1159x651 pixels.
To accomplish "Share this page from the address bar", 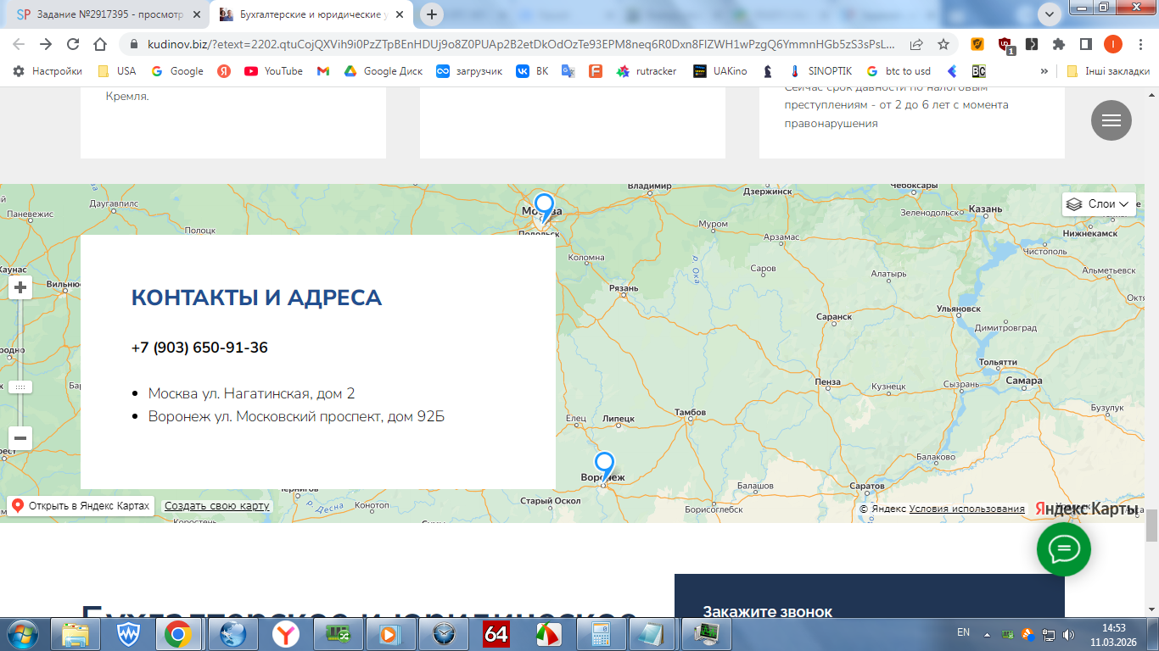I will tap(917, 44).
